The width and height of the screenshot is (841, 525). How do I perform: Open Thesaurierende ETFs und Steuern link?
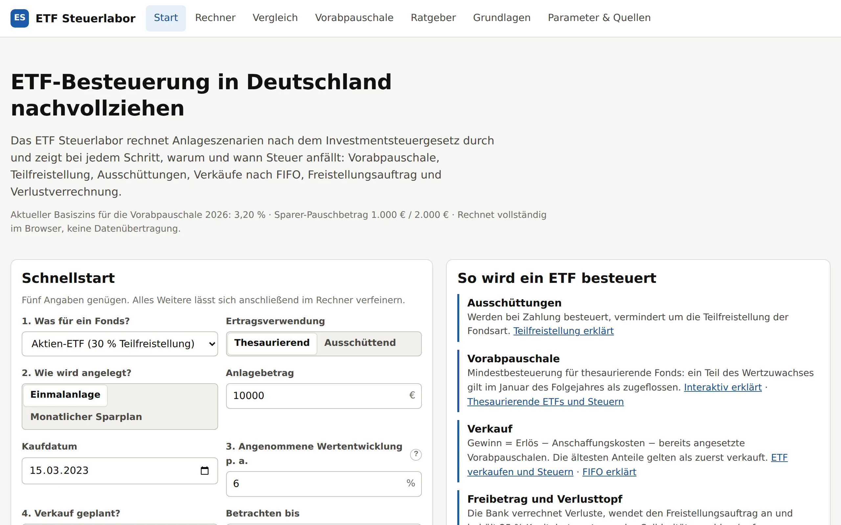point(545,402)
